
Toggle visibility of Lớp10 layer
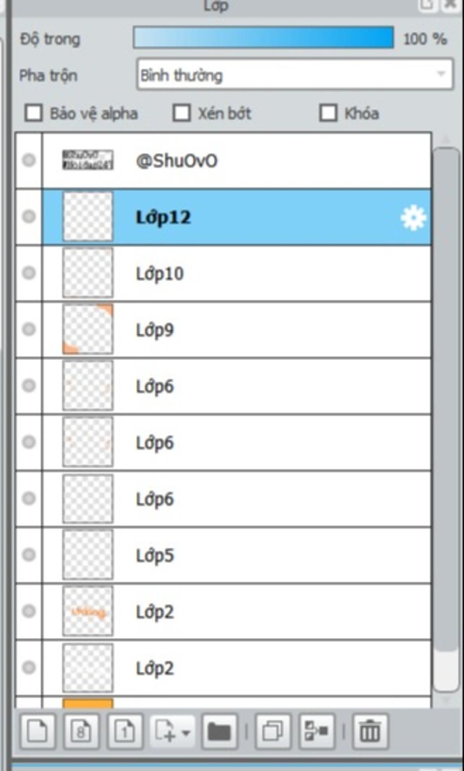pos(29,273)
